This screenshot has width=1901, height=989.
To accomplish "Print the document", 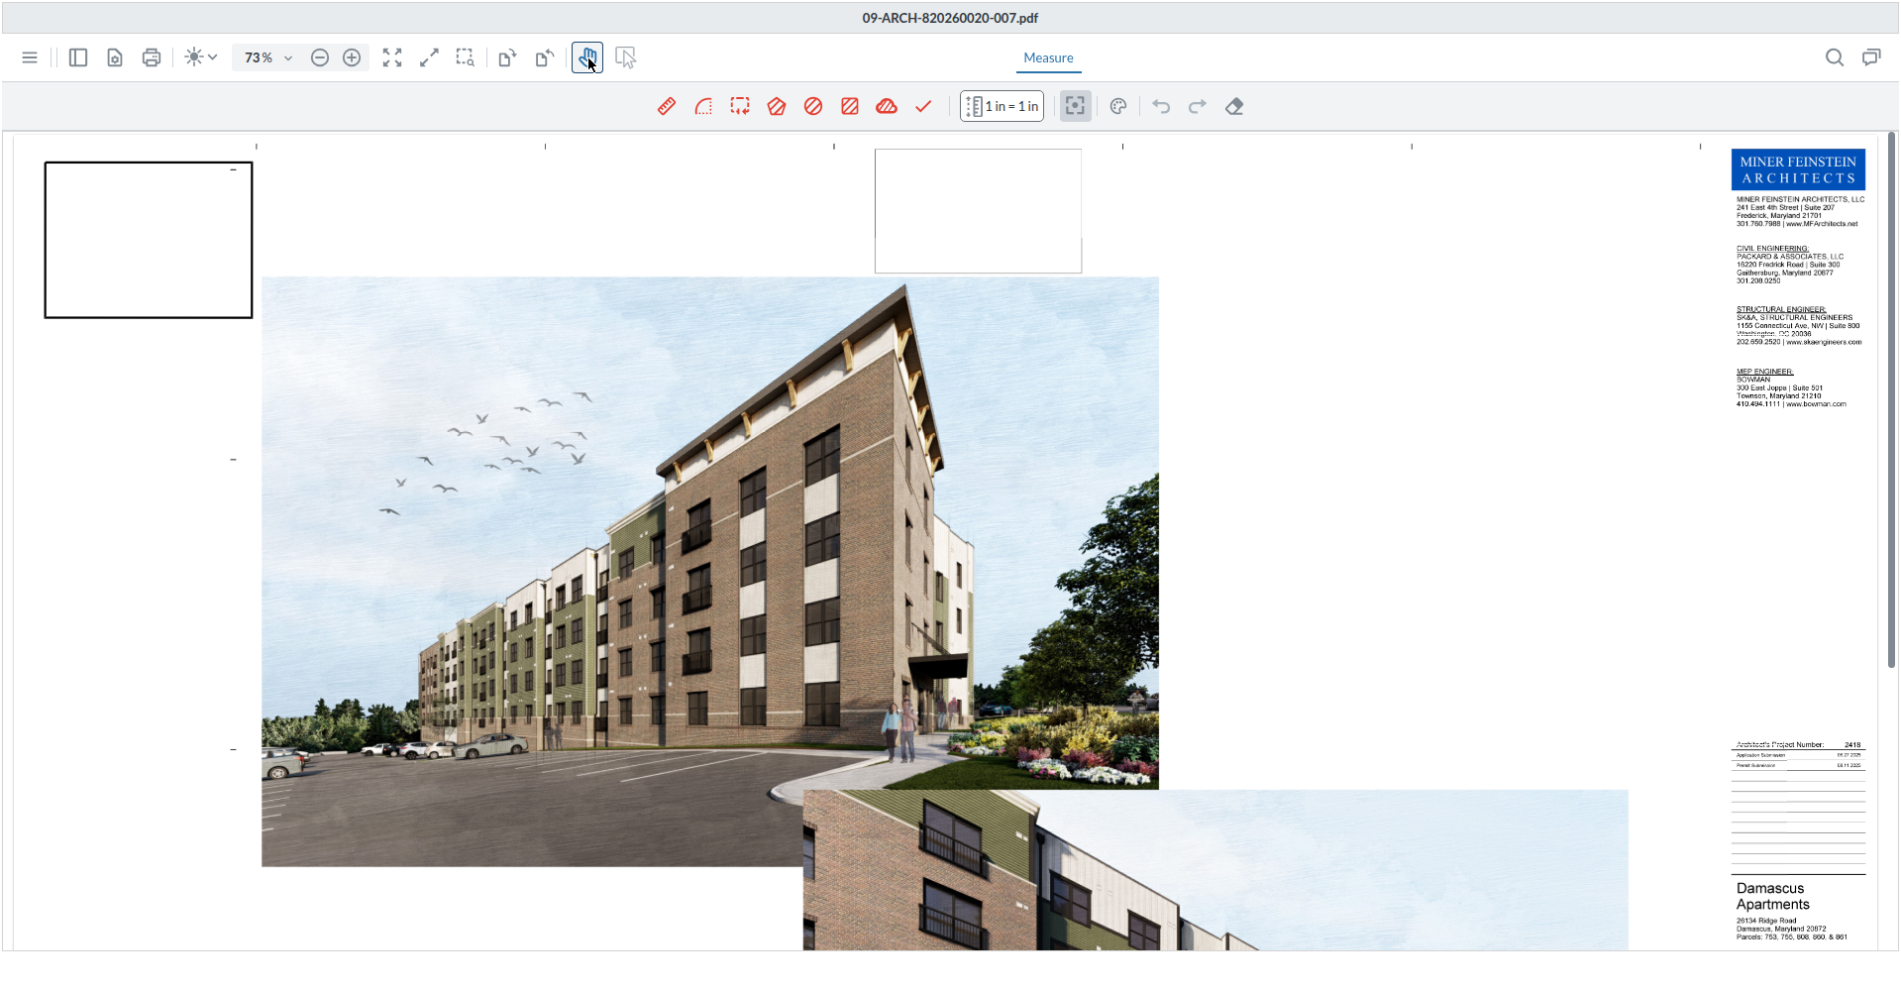I will pos(152,57).
